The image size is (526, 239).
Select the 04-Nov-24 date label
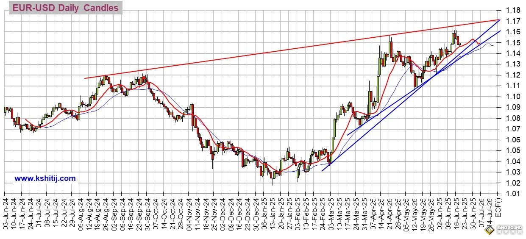188,214
